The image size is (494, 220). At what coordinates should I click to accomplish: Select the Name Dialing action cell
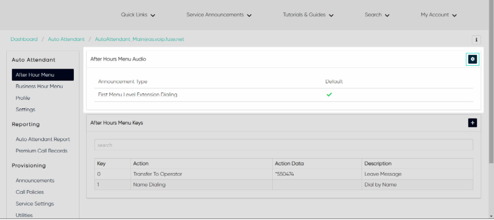(201, 185)
